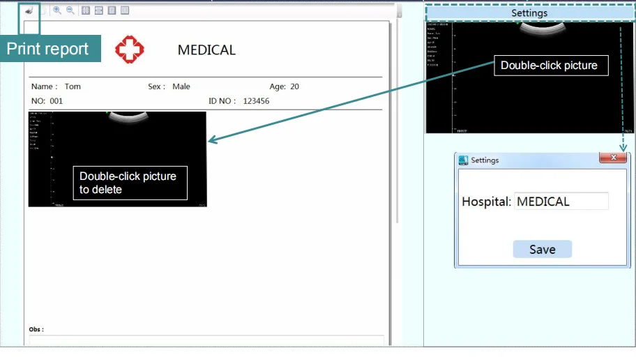Click the red cross hospital logo

coord(130,50)
